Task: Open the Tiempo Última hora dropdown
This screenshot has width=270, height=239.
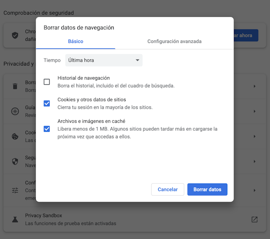Action: 104,60
